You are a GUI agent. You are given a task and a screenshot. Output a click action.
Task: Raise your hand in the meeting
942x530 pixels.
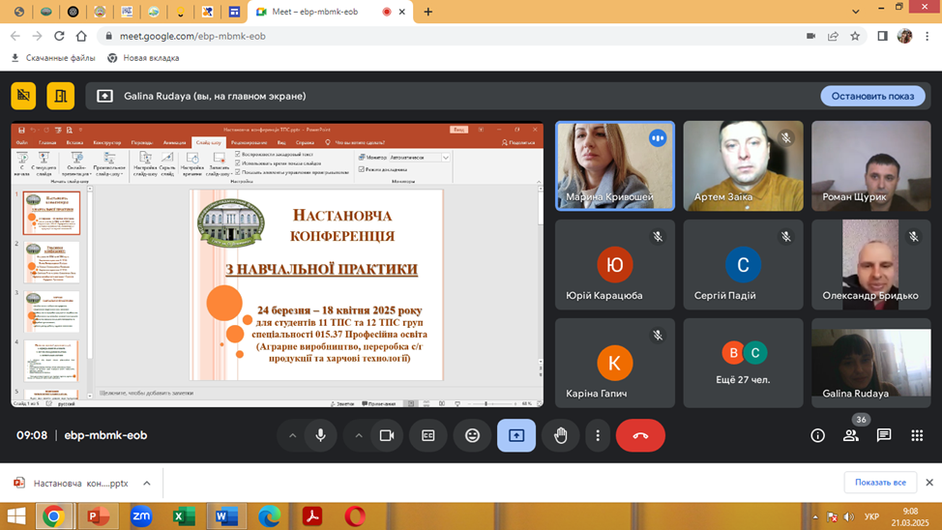[x=560, y=435]
